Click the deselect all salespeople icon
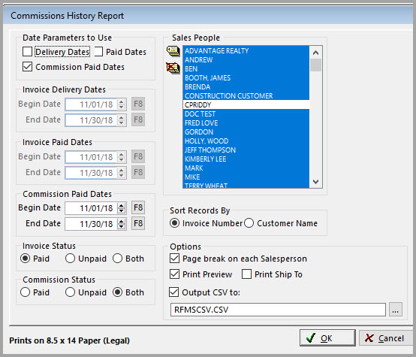Image resolution: width=416 pixels, height=357 pixels. tap(173, 68)
